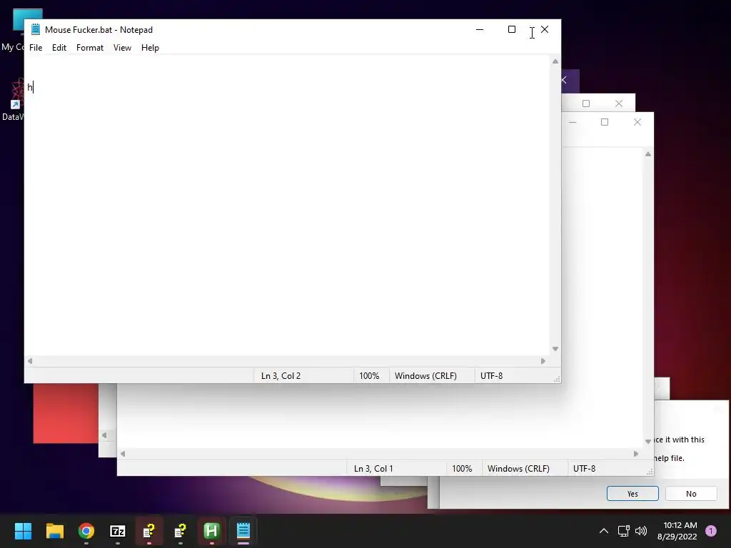Image resolution: width=731 pixels, height=548 pixels.
Task: Click Windows (CRLF) in the front Notepad status bar
Action: click(x=425, y=375)
